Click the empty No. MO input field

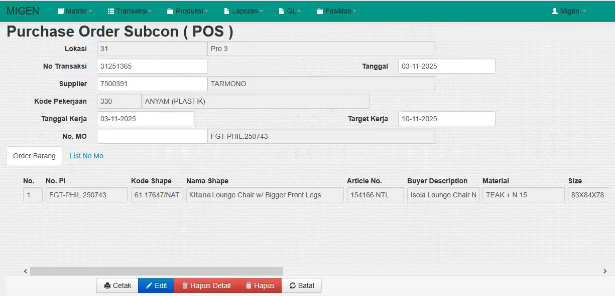(x=152, y=136)
